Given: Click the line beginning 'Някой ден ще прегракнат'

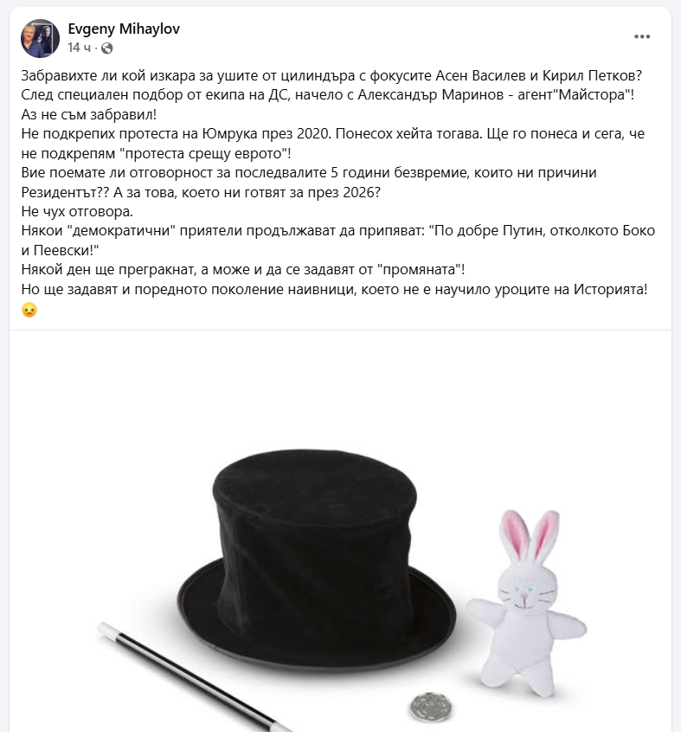Looking at the screenshot, I should [243, 270].
